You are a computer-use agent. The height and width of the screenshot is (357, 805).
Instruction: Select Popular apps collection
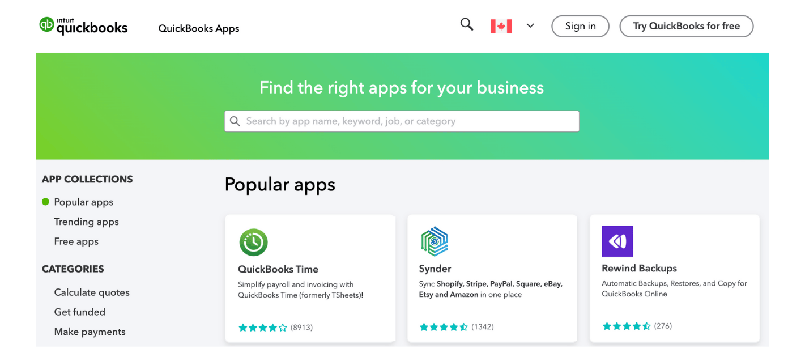pyautogui.click(x=83, y=202)
